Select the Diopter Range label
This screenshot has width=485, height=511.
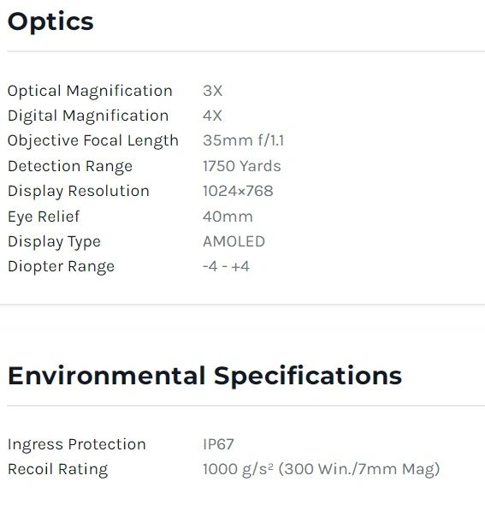coord(61,267)
